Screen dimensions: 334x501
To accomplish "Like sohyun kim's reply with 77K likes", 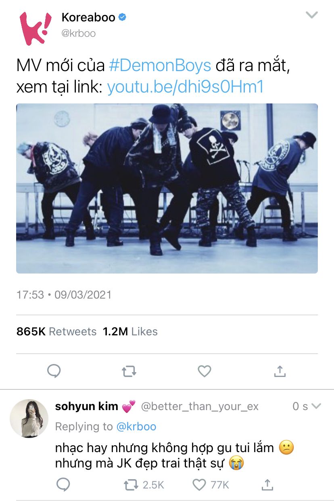I will pos(211,484).
